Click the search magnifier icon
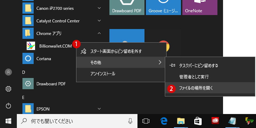Screen dimensions: 256x128 24,121
